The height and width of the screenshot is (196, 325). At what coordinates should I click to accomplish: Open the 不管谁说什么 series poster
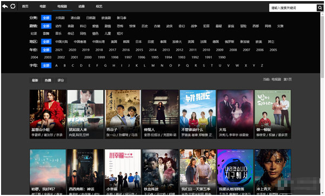click(x=197, y=114)
